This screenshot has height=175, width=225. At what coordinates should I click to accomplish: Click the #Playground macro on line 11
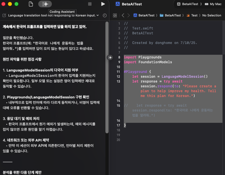pyautogui.click(x=135, y=72)
